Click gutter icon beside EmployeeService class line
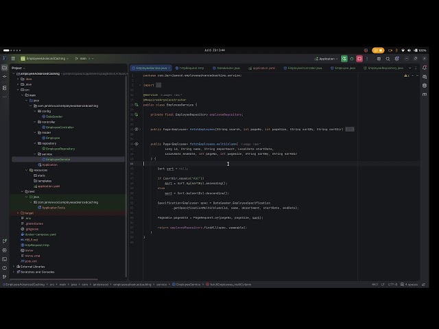 137,105
